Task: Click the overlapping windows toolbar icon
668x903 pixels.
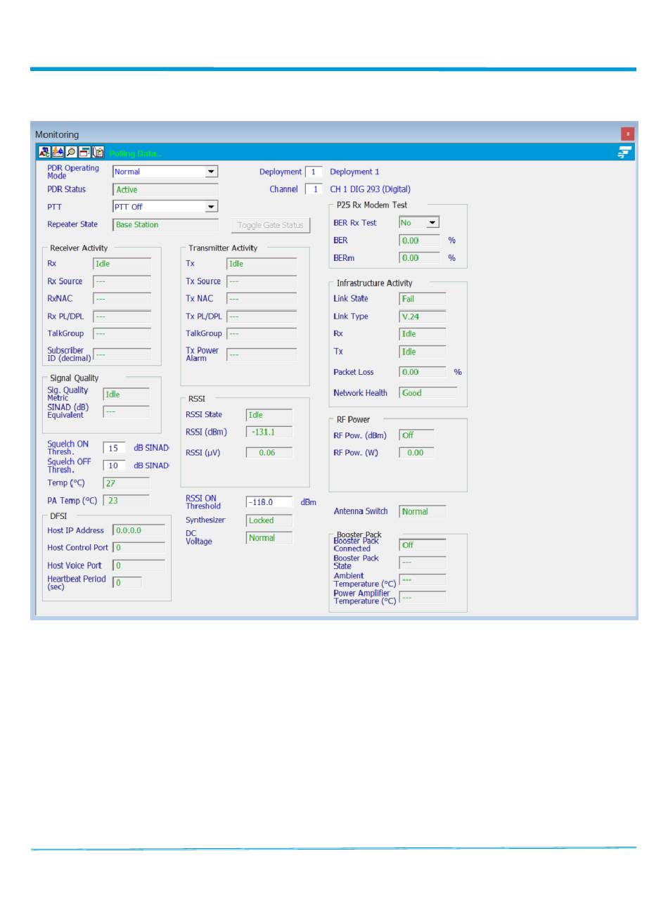Action: point(84,152)
